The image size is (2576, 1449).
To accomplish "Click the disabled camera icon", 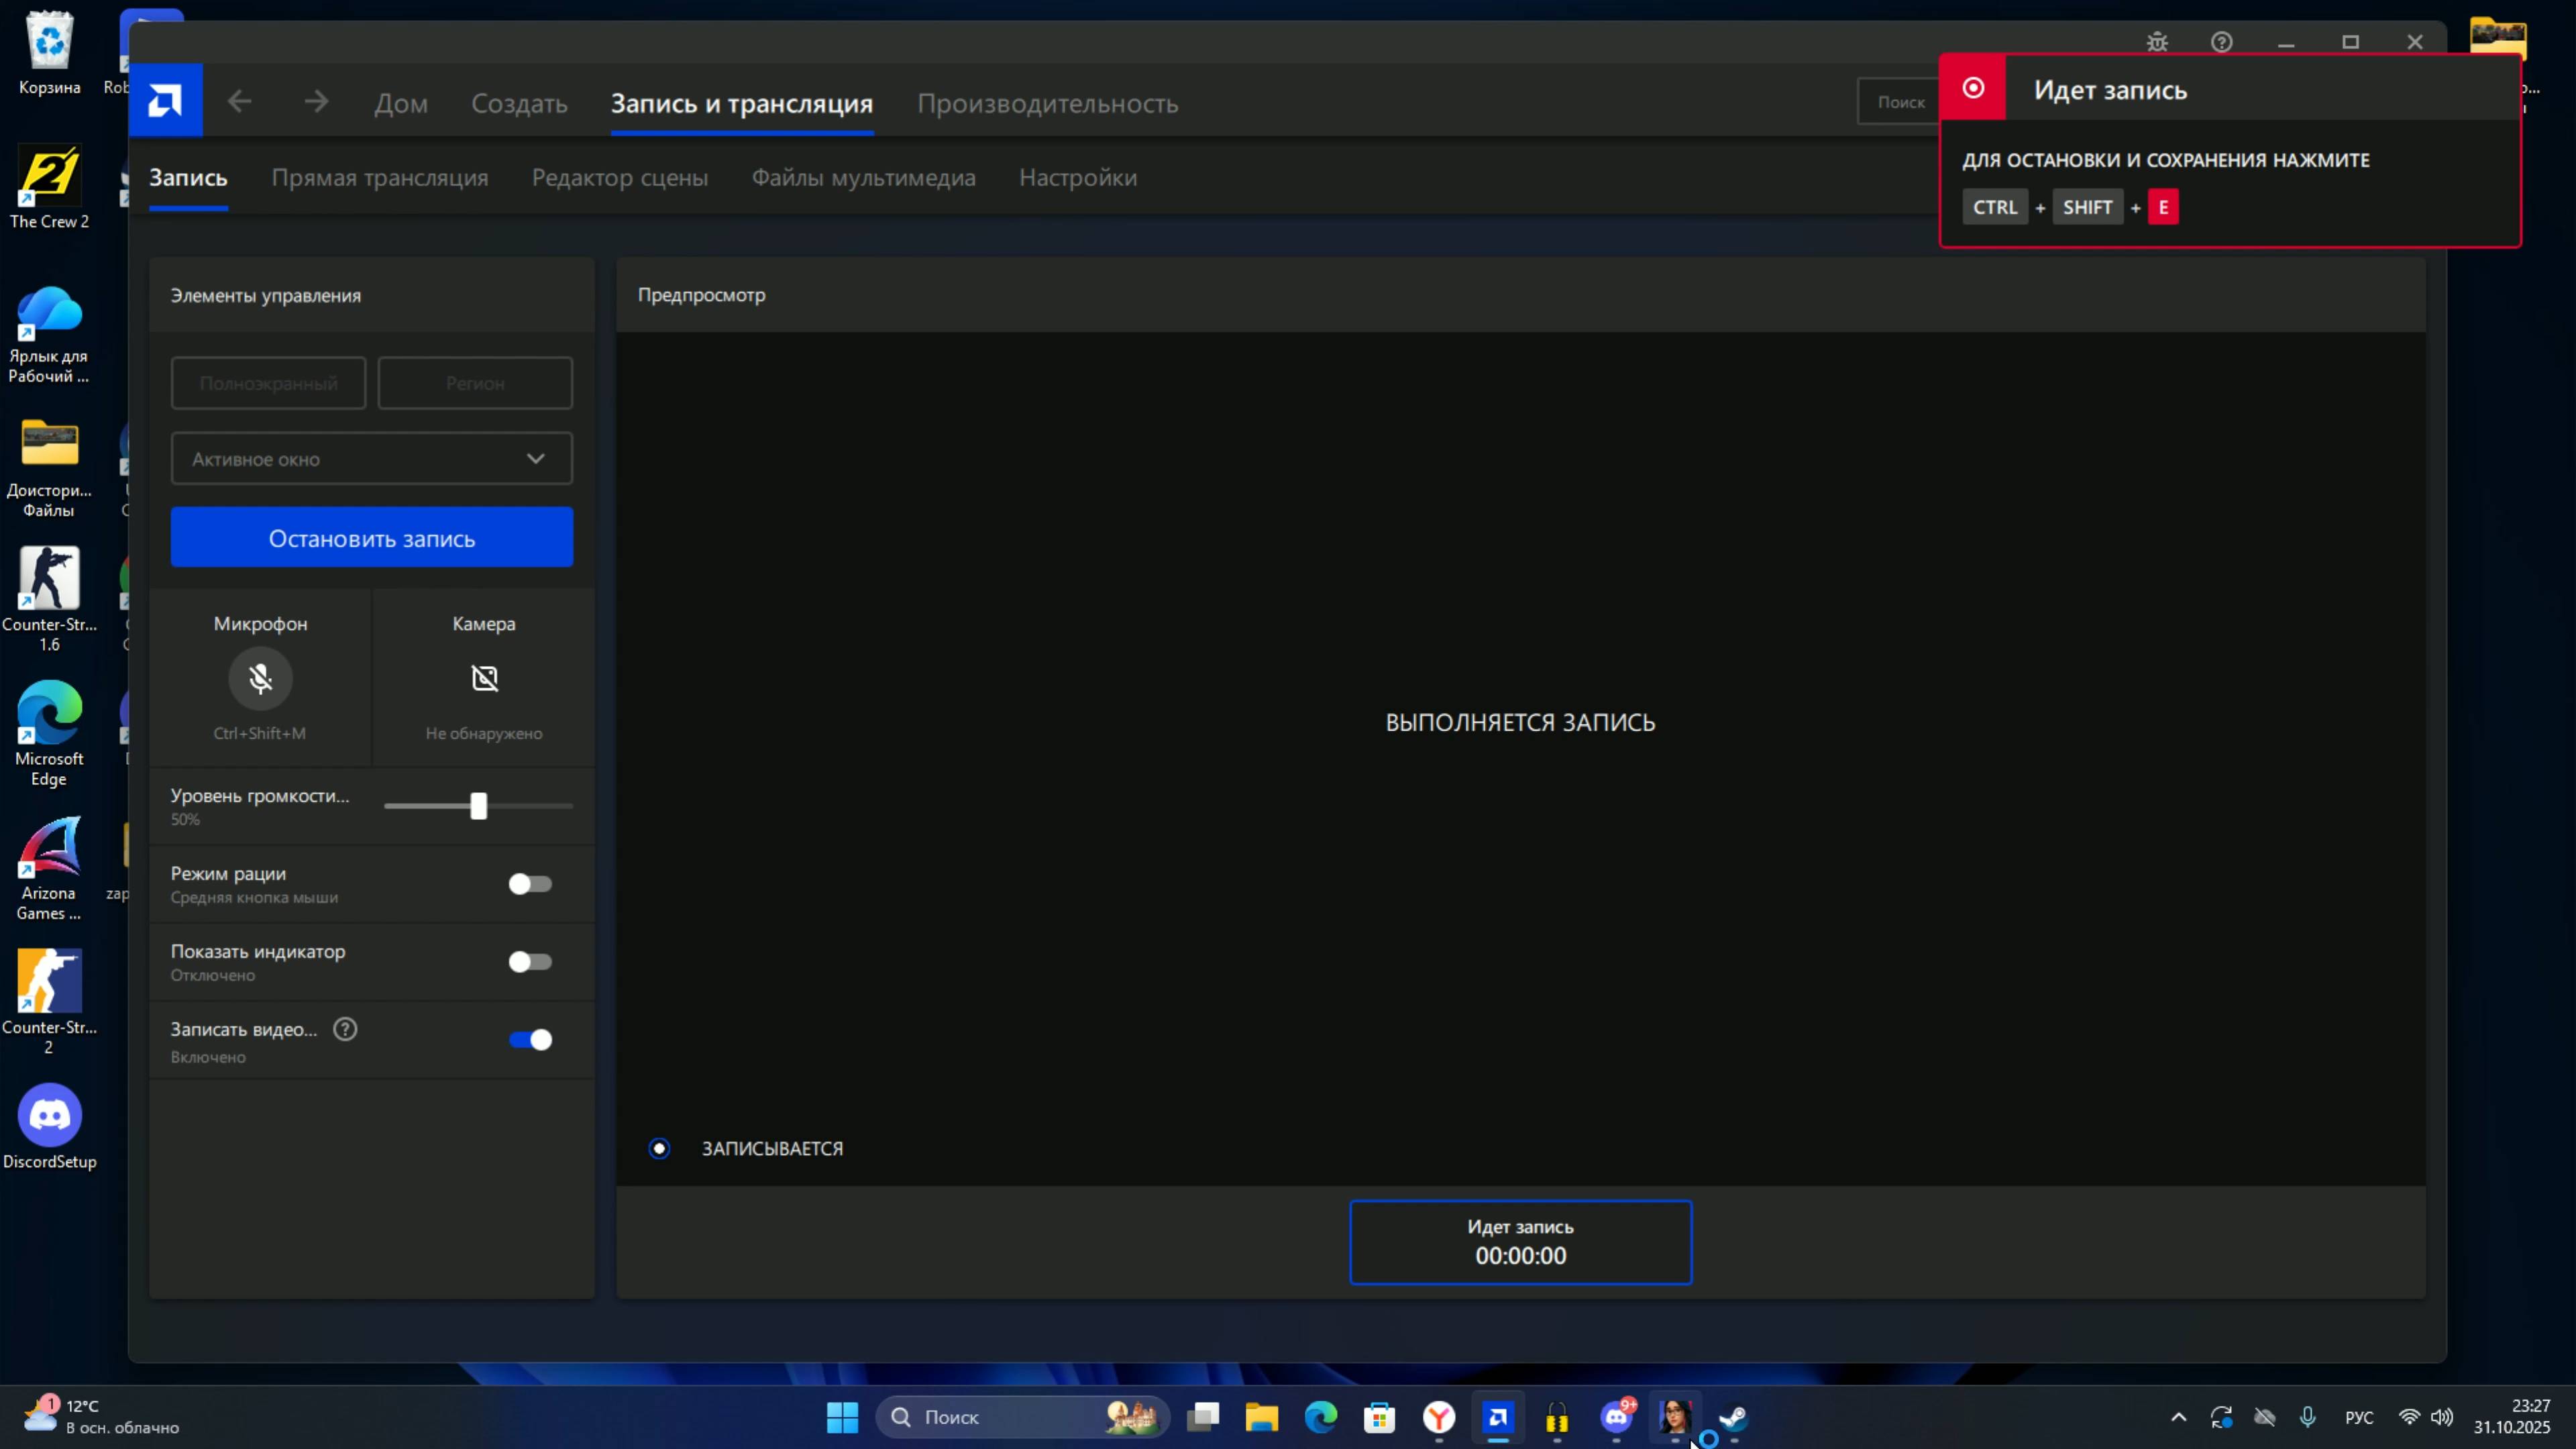I will tap(484, 678).
